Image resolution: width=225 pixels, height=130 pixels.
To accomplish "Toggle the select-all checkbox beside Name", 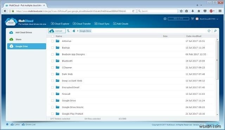I will point(52,36).
